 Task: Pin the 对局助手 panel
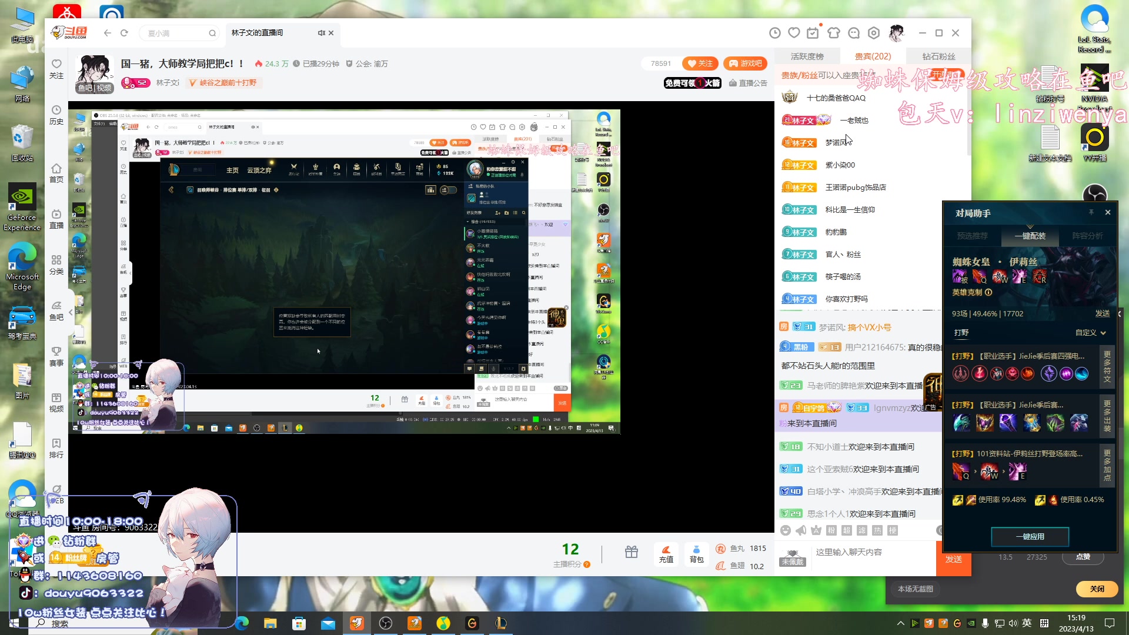click(1091, 212)
